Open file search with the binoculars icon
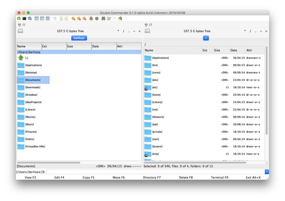Screen dimensions: 285x201 tap(103, 18)
